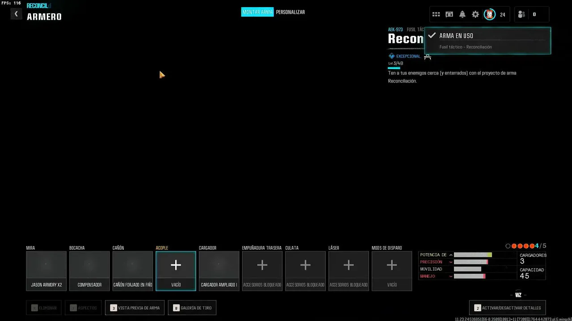Click the weapon level 3/48 progress bar
Screen dimensions: 572x321
(x=394, y=68)
